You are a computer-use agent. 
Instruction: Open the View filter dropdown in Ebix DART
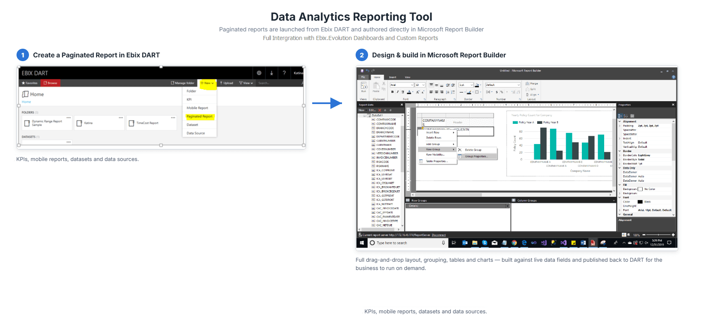(246, 83)
